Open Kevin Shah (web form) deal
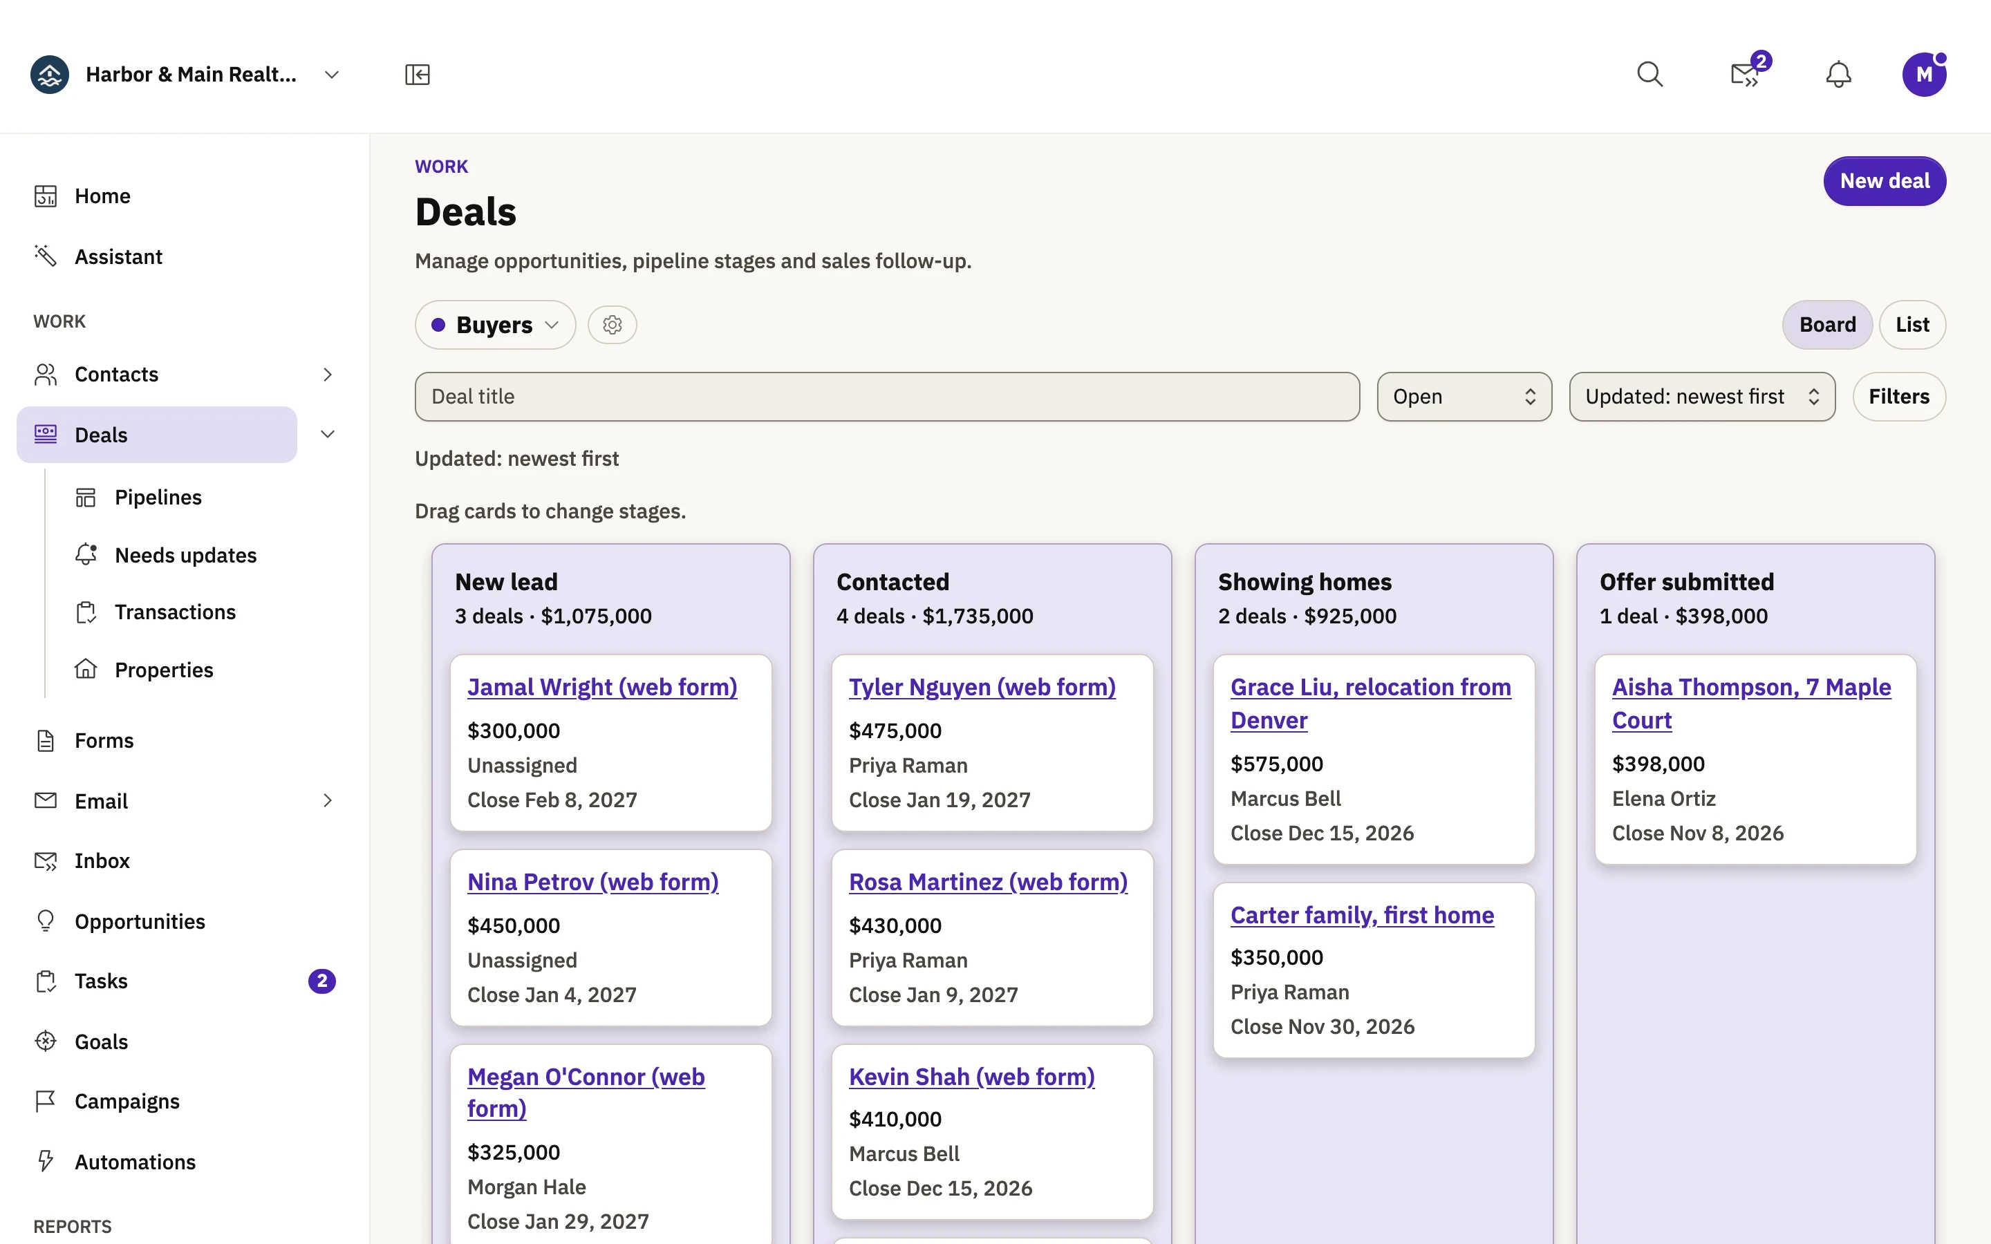The image size is (1991, 1244). [x=971, y=1076]
